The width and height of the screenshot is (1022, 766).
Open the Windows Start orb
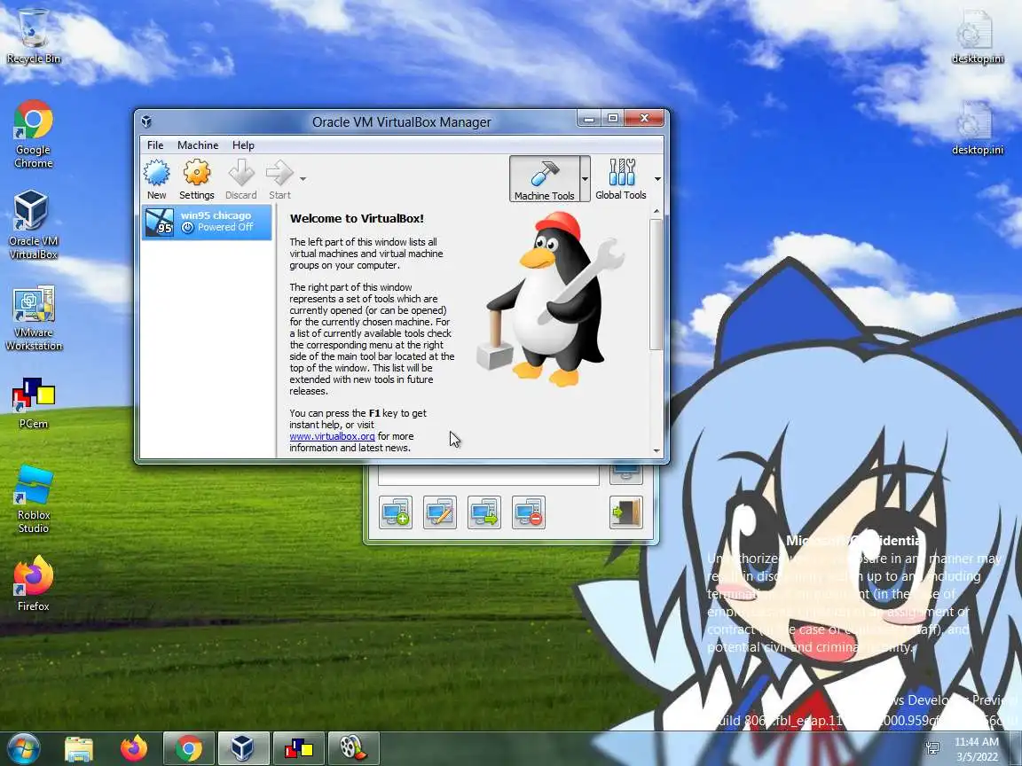(x=23, y=747)
